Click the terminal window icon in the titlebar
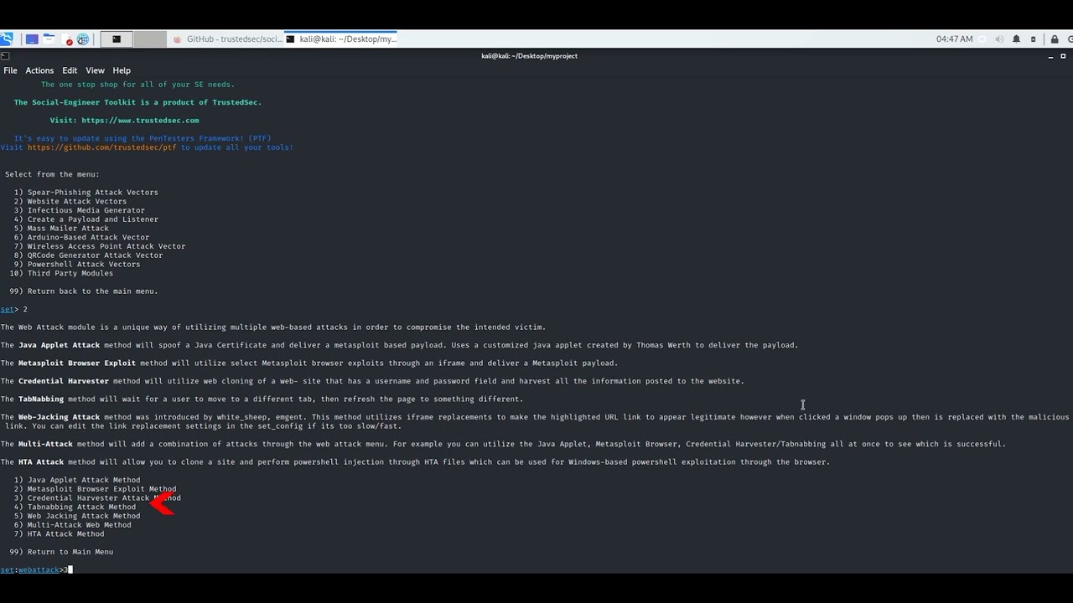The height and width of the screenshot is (603, 1073). pyautogui.click(x=4, y=55)
